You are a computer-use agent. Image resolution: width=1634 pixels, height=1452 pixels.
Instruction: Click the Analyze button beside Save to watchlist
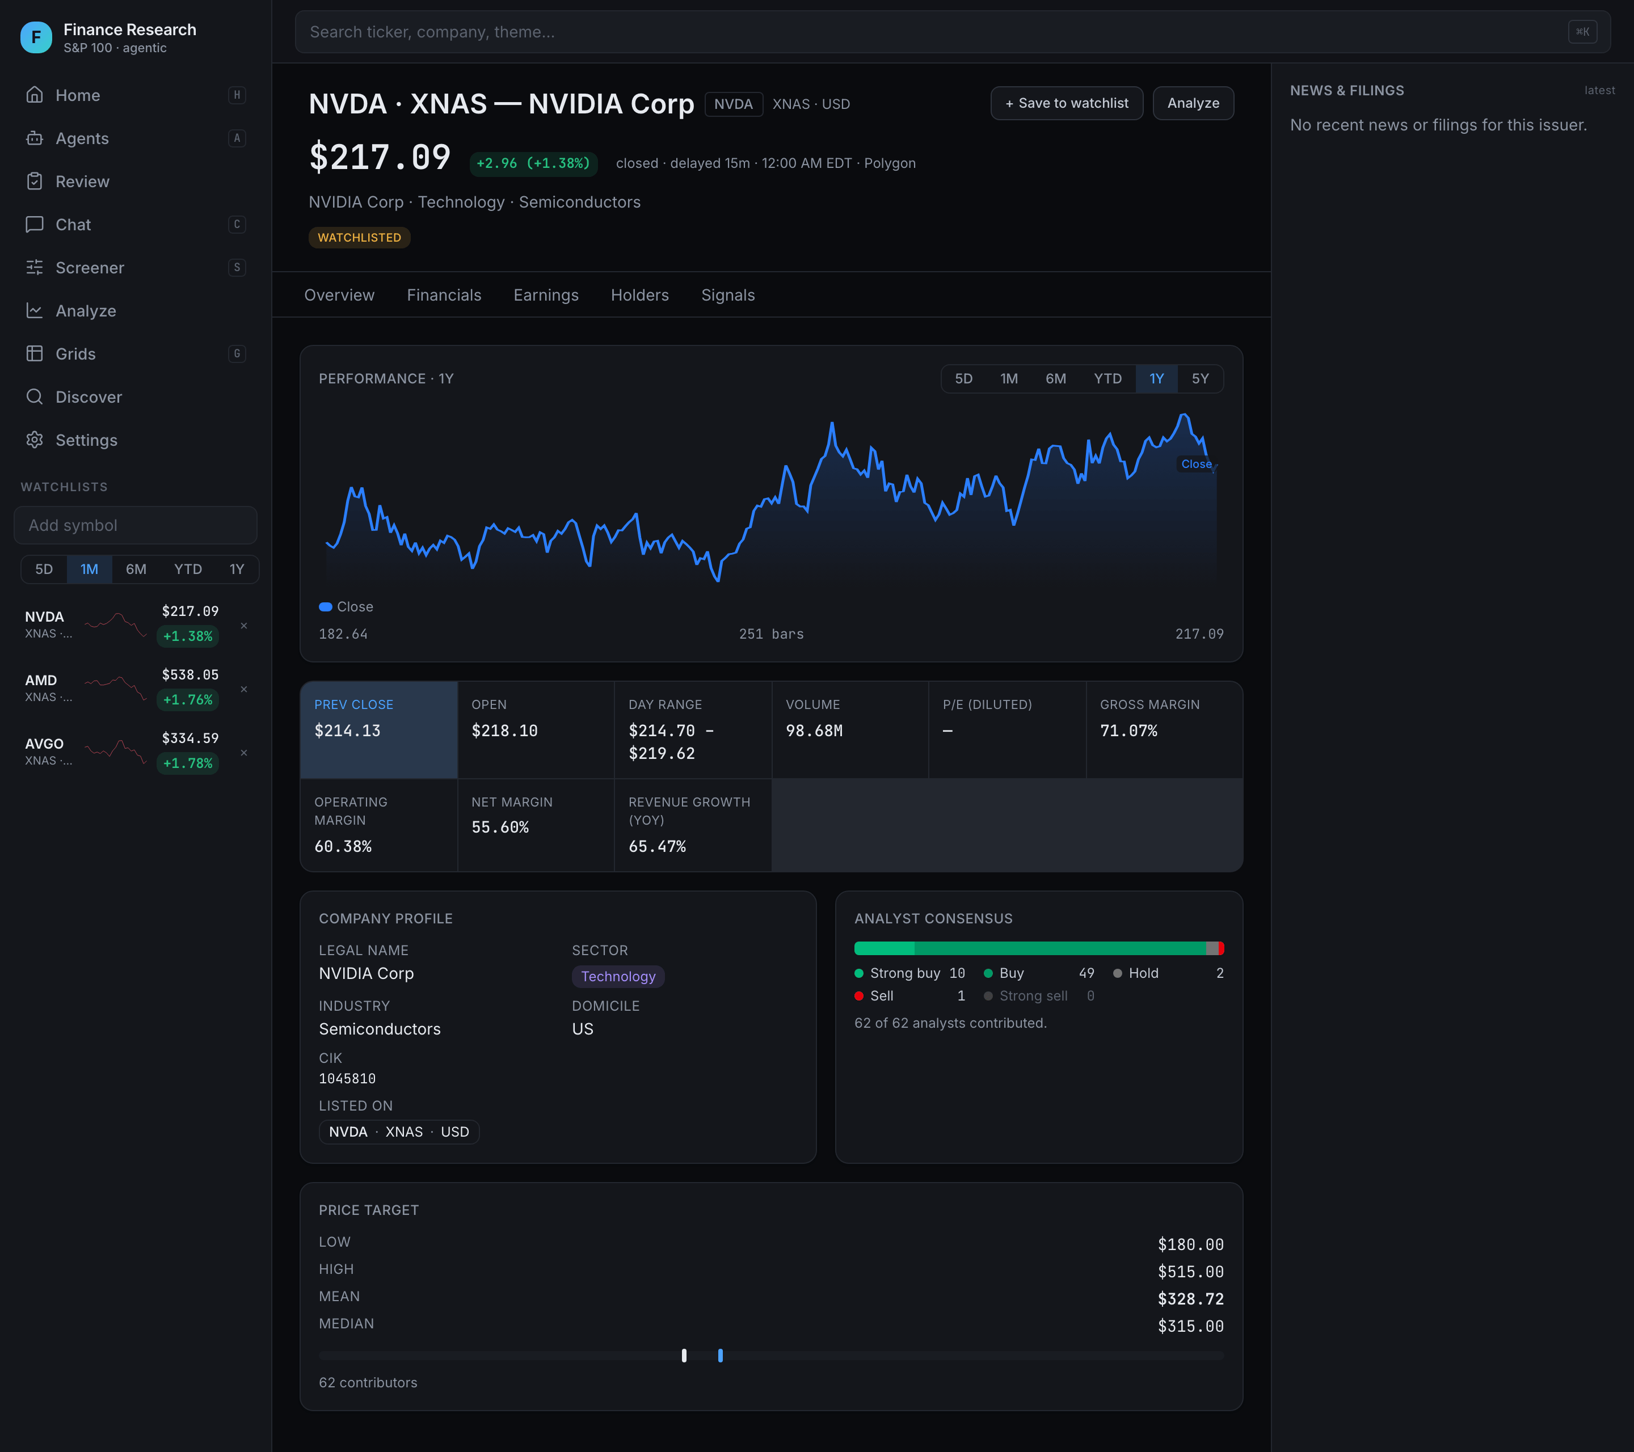coord(1193,103)
